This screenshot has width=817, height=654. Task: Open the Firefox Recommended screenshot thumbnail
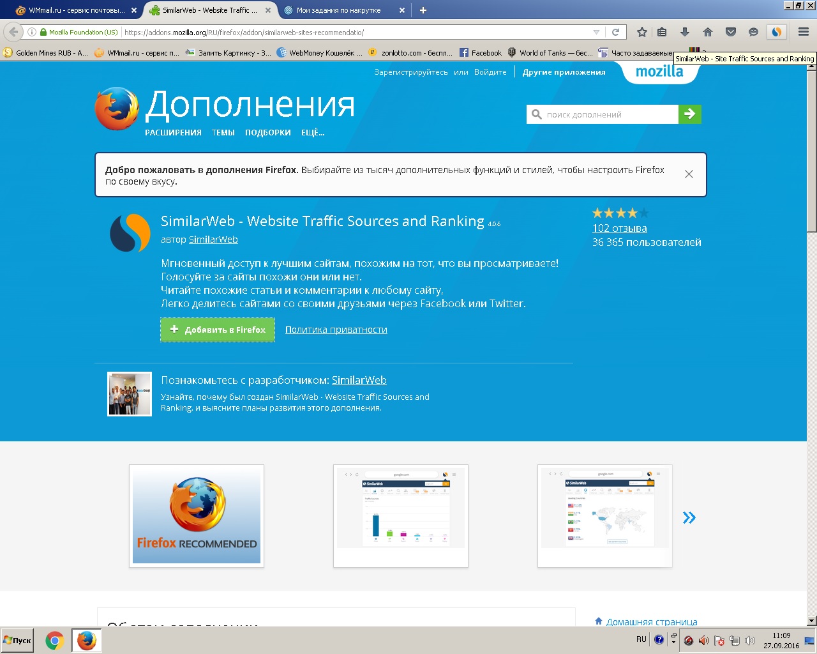[x=197, y=516]
